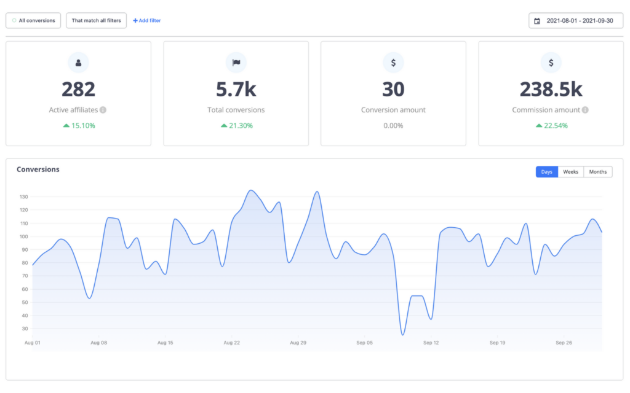
Task: Click the green arrow beside 15.10%
Action: (x=65, y=125)
